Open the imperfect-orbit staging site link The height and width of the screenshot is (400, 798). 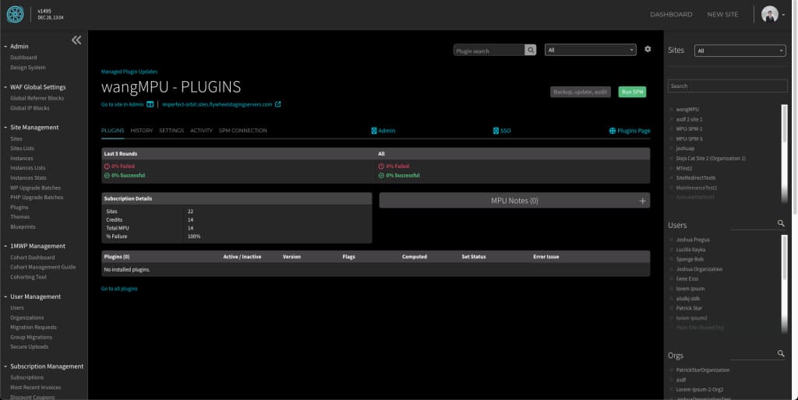point(217,104)
